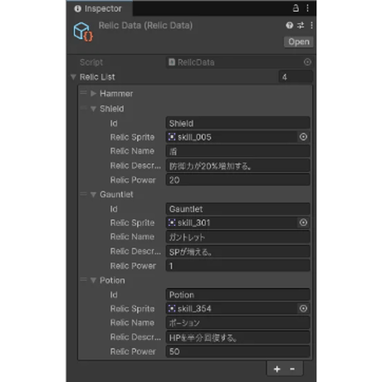Image resolution: width=382 pixels, height=382 pixels.
Task: Edit the Potion Relic Name field
Action: [x=238, y=323]
